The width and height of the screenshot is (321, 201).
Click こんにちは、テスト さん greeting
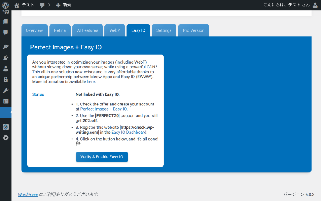(286, 5)
